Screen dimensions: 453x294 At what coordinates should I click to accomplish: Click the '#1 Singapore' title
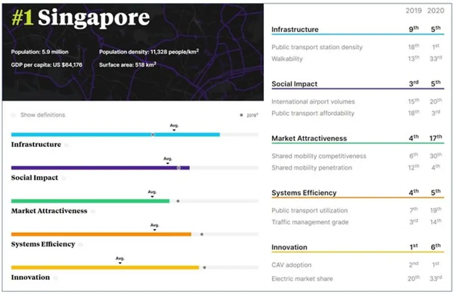click(81, 18)
